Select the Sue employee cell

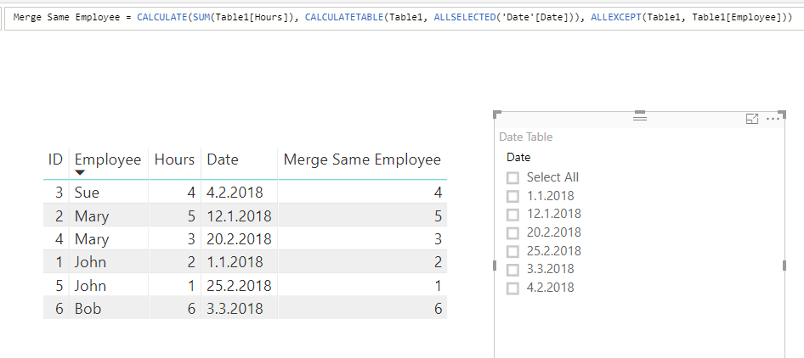pos(88,193)
